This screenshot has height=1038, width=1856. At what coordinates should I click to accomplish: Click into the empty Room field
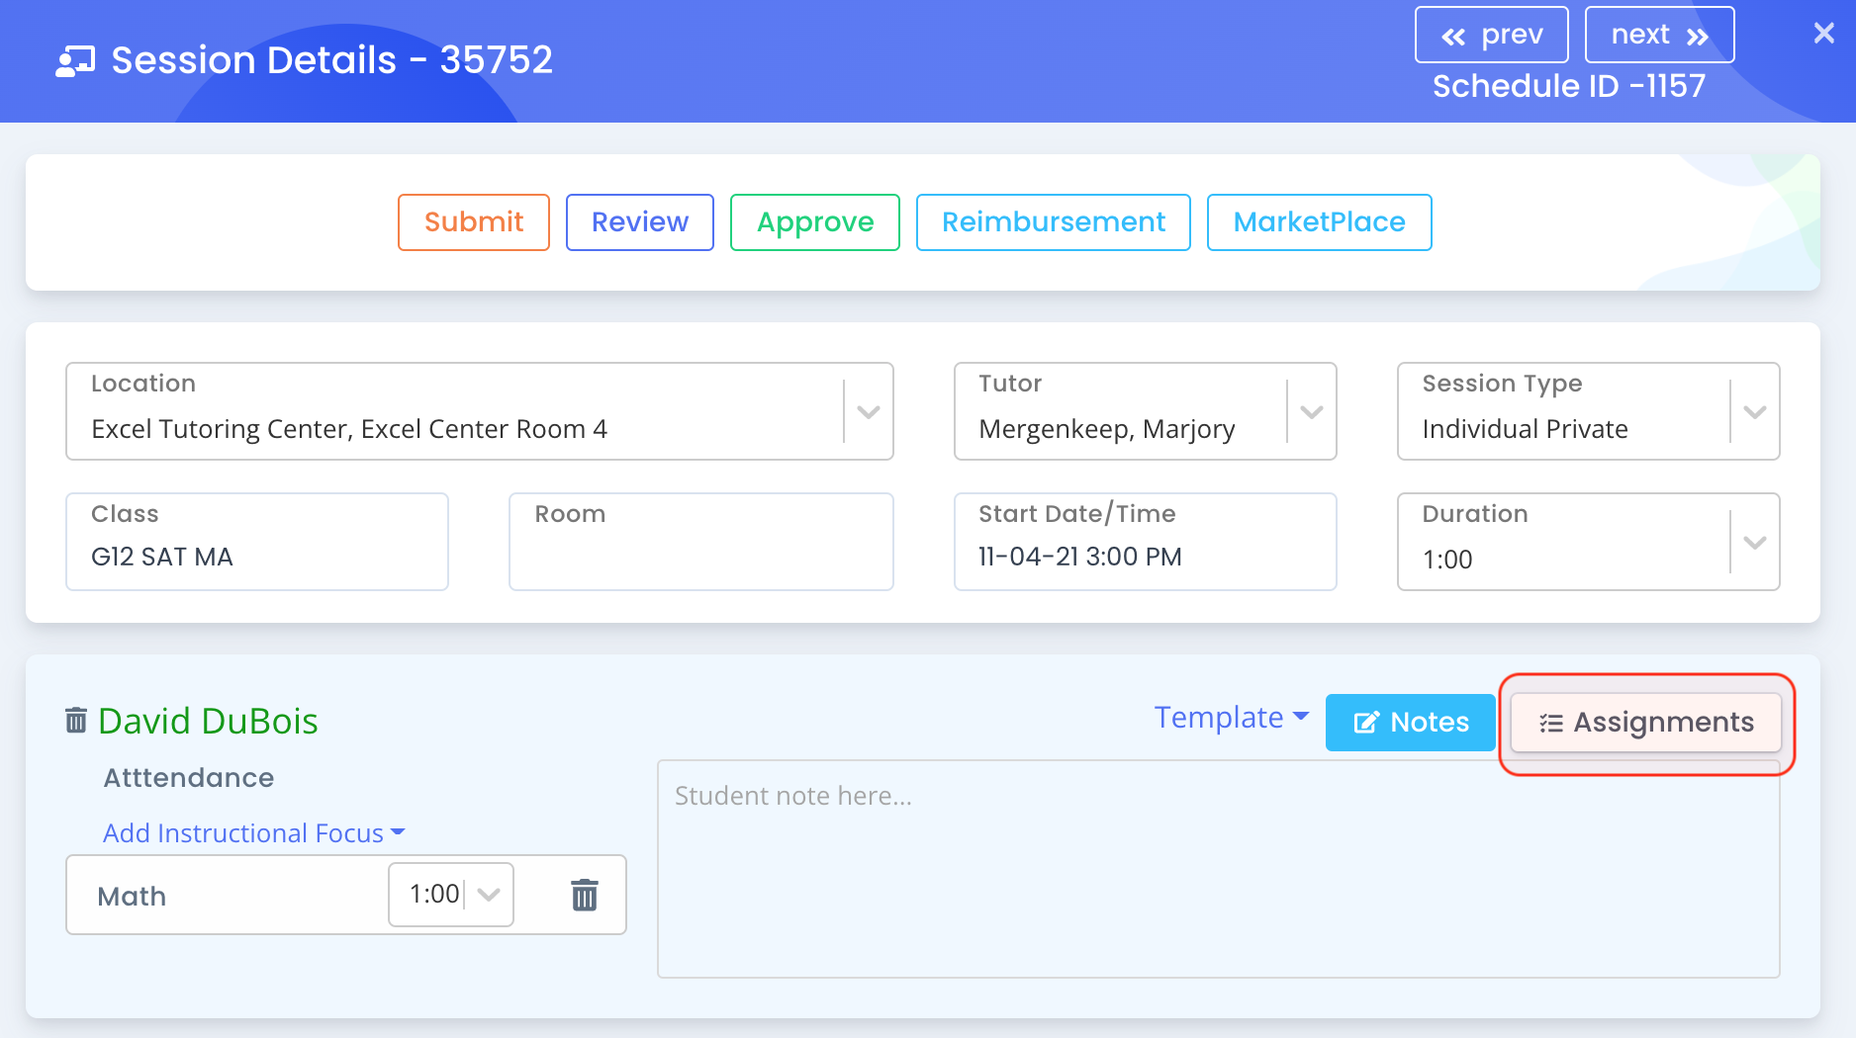[701, 542]
